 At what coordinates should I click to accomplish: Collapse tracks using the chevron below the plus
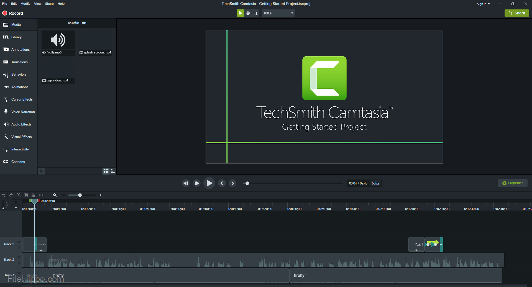16,207
